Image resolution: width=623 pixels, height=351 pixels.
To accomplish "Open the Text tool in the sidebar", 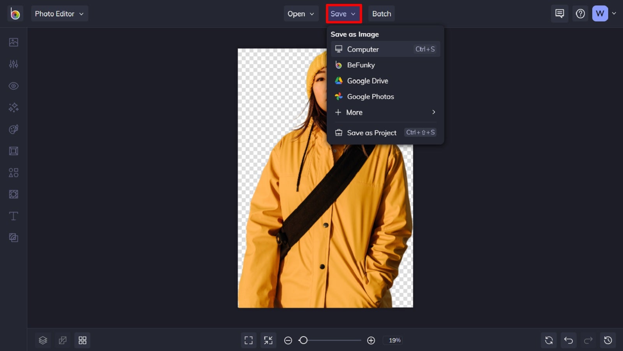I will tap(14, 215).
